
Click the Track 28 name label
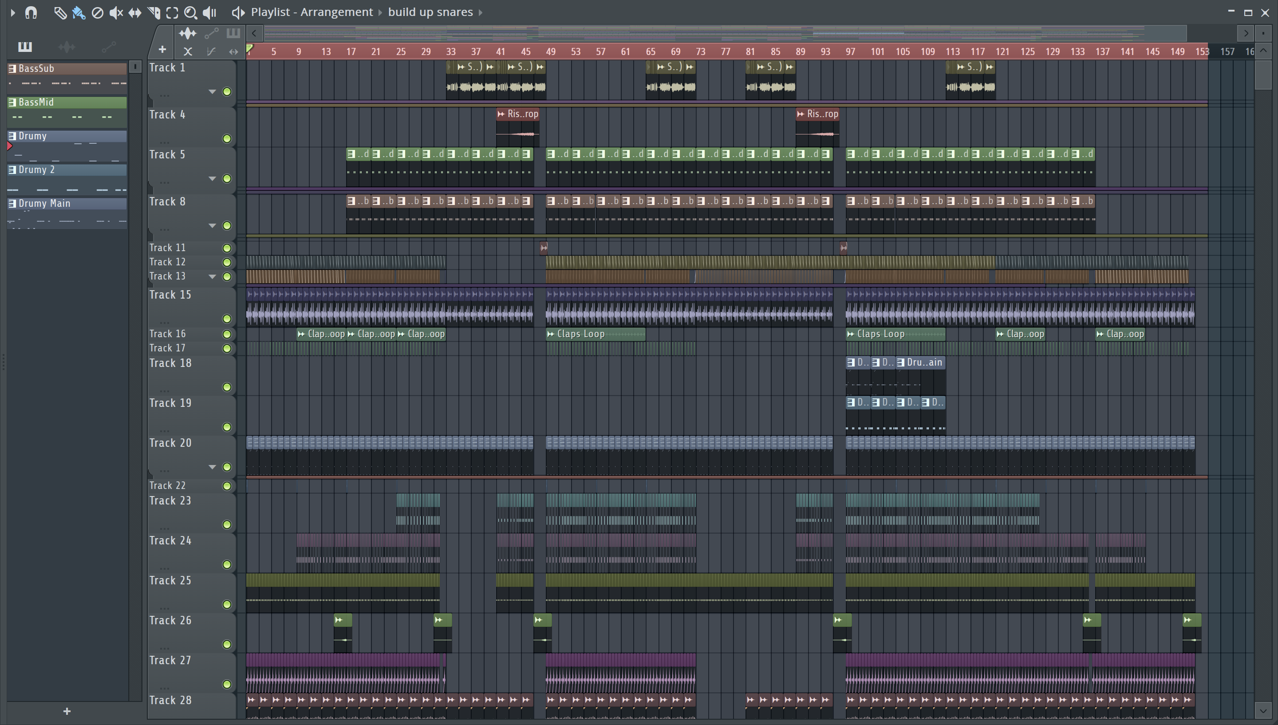tap(170, 700)
